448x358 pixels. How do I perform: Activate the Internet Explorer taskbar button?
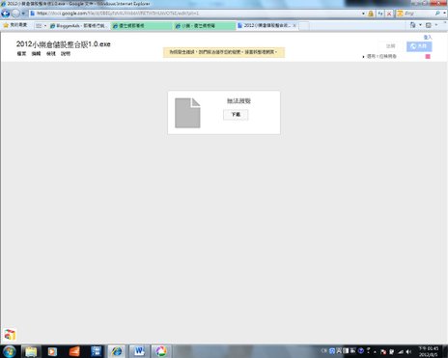coord(117,351)
